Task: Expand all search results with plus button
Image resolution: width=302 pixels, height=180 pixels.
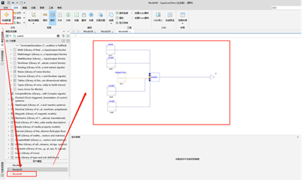Action: [63, 41]
